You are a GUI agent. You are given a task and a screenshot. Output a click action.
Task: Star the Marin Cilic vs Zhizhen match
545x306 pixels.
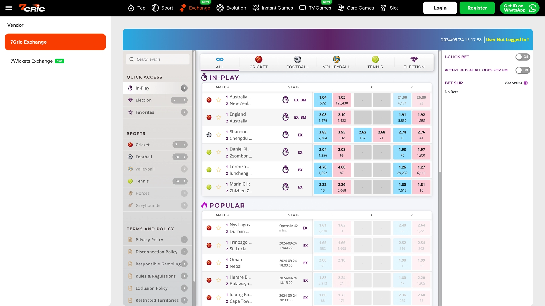pos(219,187)
